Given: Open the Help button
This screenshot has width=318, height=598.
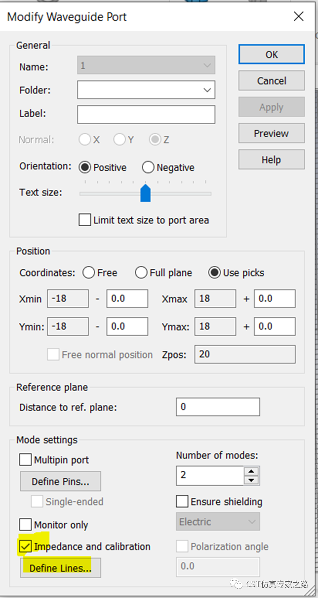Looking at the screenshot, I should coord(272,160).
